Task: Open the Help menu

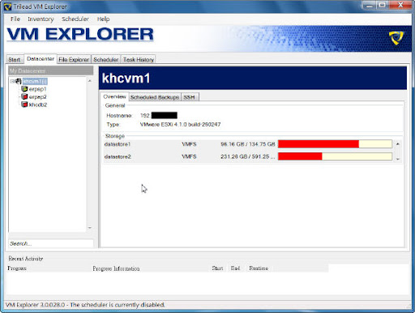Action: click(103, 19)
